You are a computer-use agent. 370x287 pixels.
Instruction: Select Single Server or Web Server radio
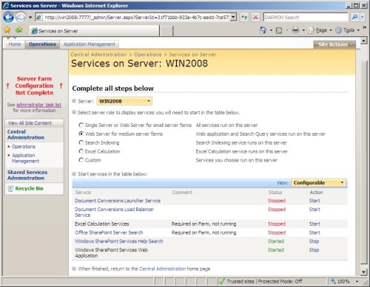click(81, 125)
